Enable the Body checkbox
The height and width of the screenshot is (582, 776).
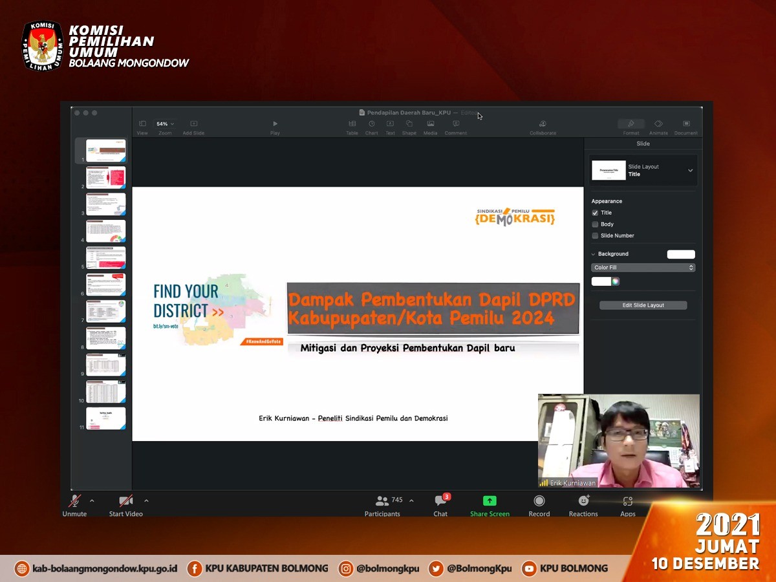(596, 224)
